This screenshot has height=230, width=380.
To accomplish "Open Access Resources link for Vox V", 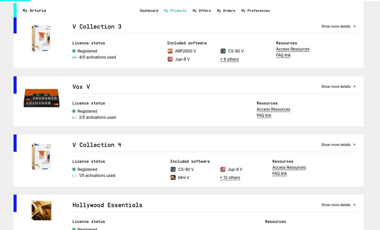I will click(x=273, y=109).
